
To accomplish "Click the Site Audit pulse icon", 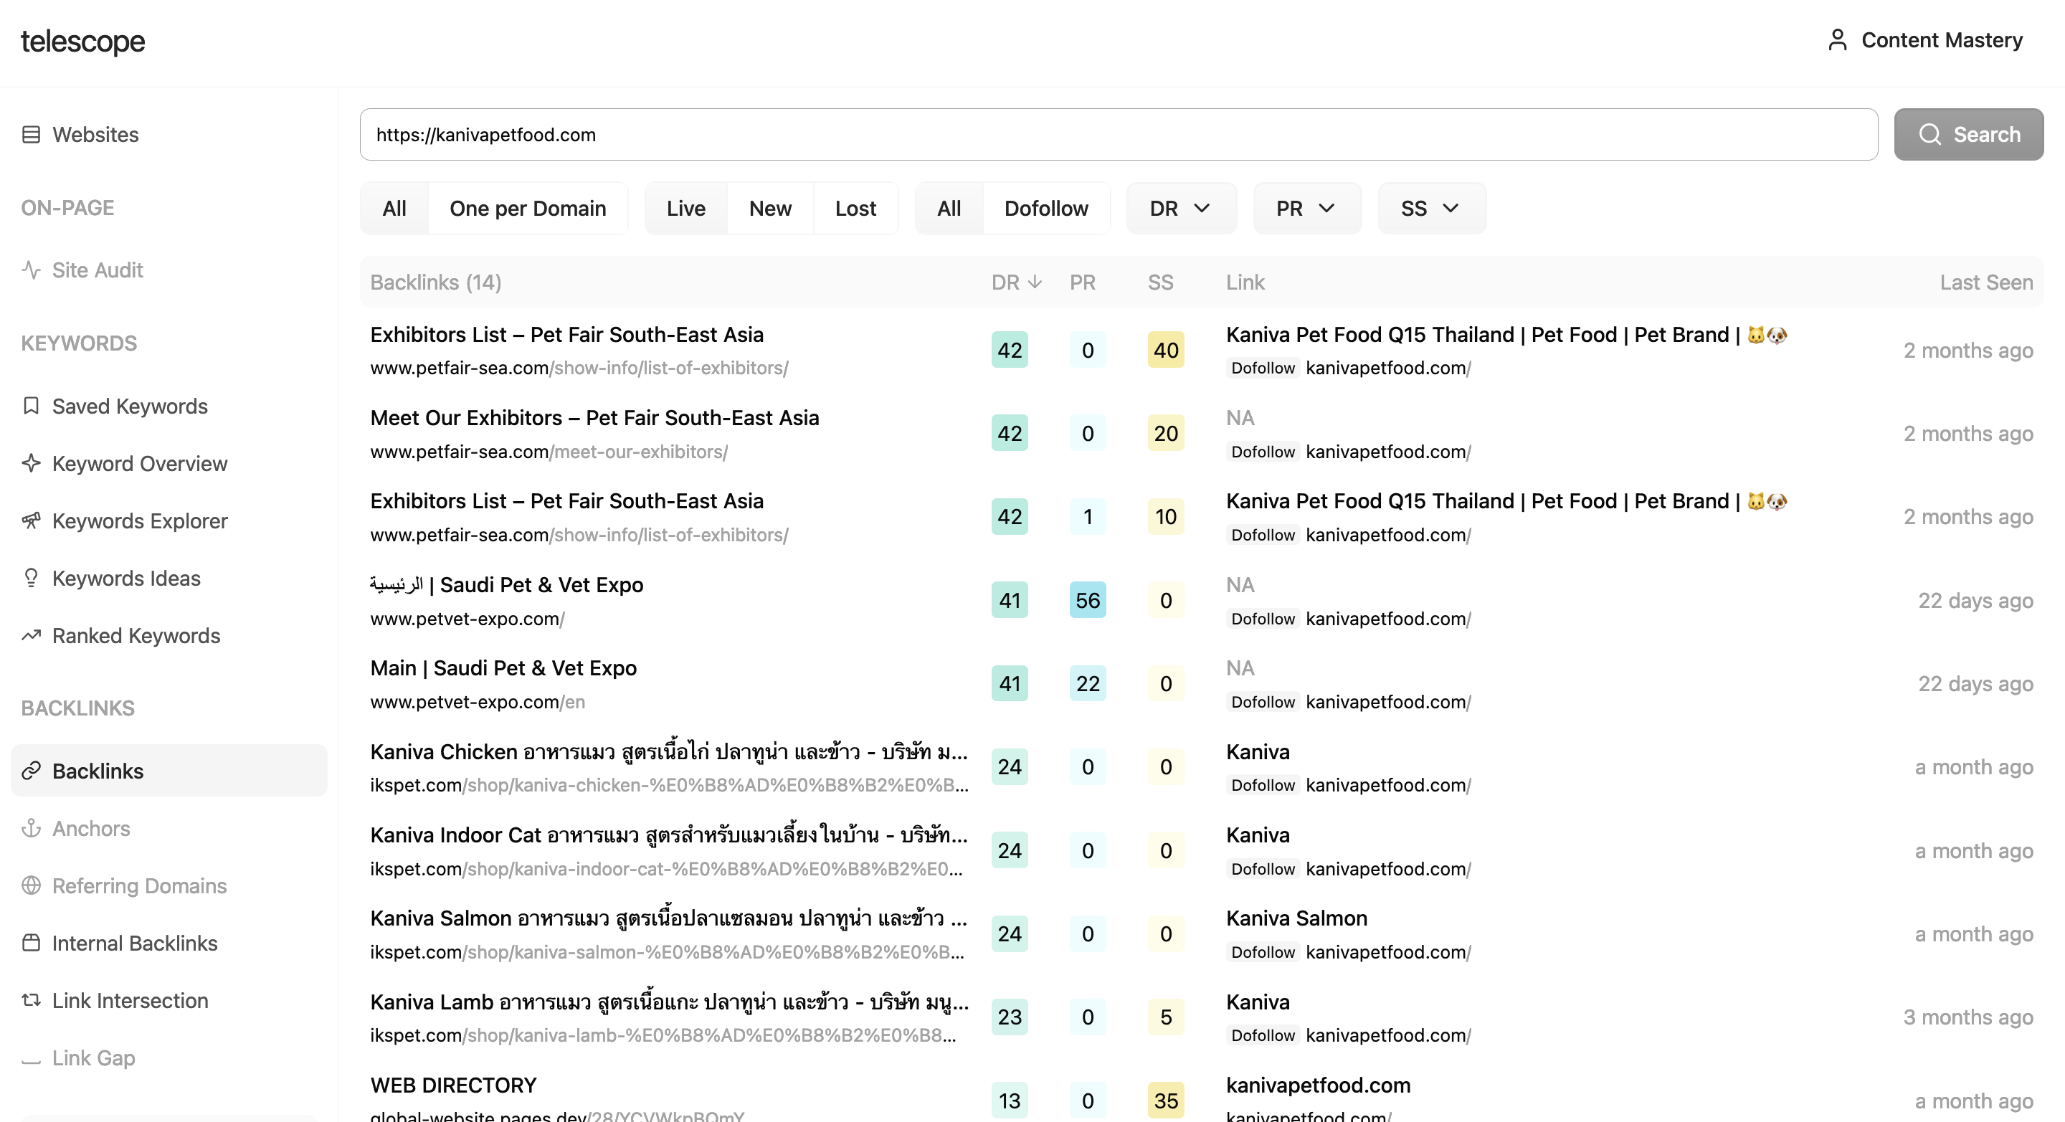I will (32, 270).
